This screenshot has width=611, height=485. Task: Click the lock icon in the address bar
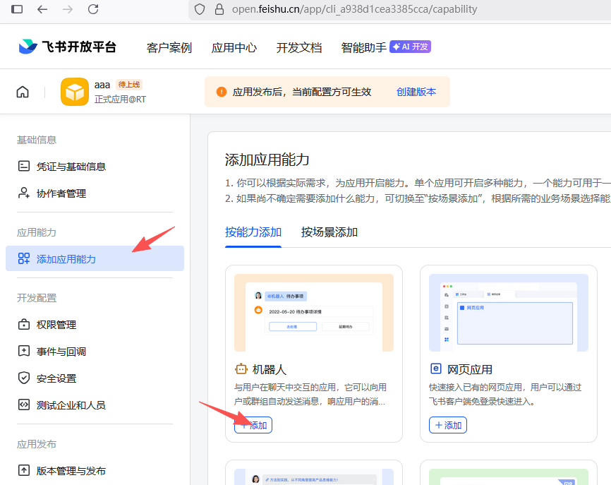coord(219,9)
